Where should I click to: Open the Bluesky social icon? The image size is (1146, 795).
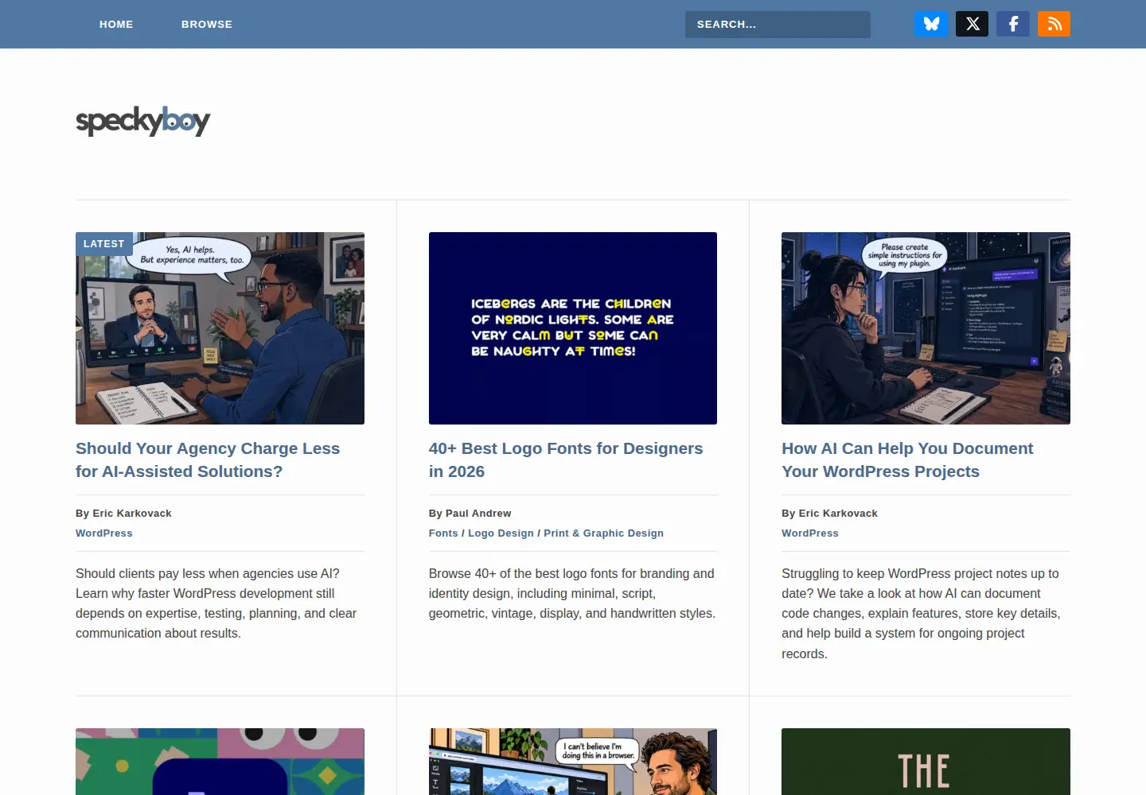pos(931,24)
